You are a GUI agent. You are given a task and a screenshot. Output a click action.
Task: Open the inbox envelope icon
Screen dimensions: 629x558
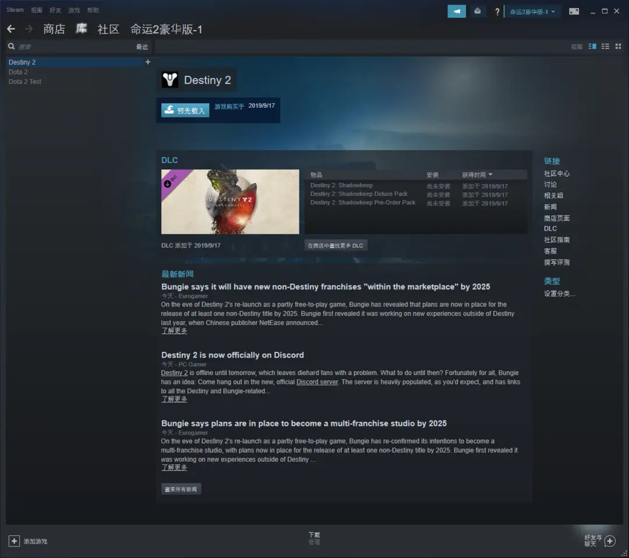tap(478, 11)
